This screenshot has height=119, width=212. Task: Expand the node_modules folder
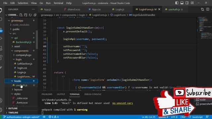tap(21, 25)
